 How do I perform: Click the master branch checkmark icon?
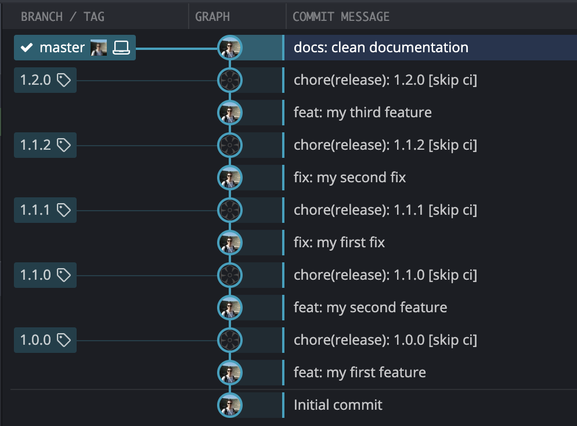click(27, 48)
